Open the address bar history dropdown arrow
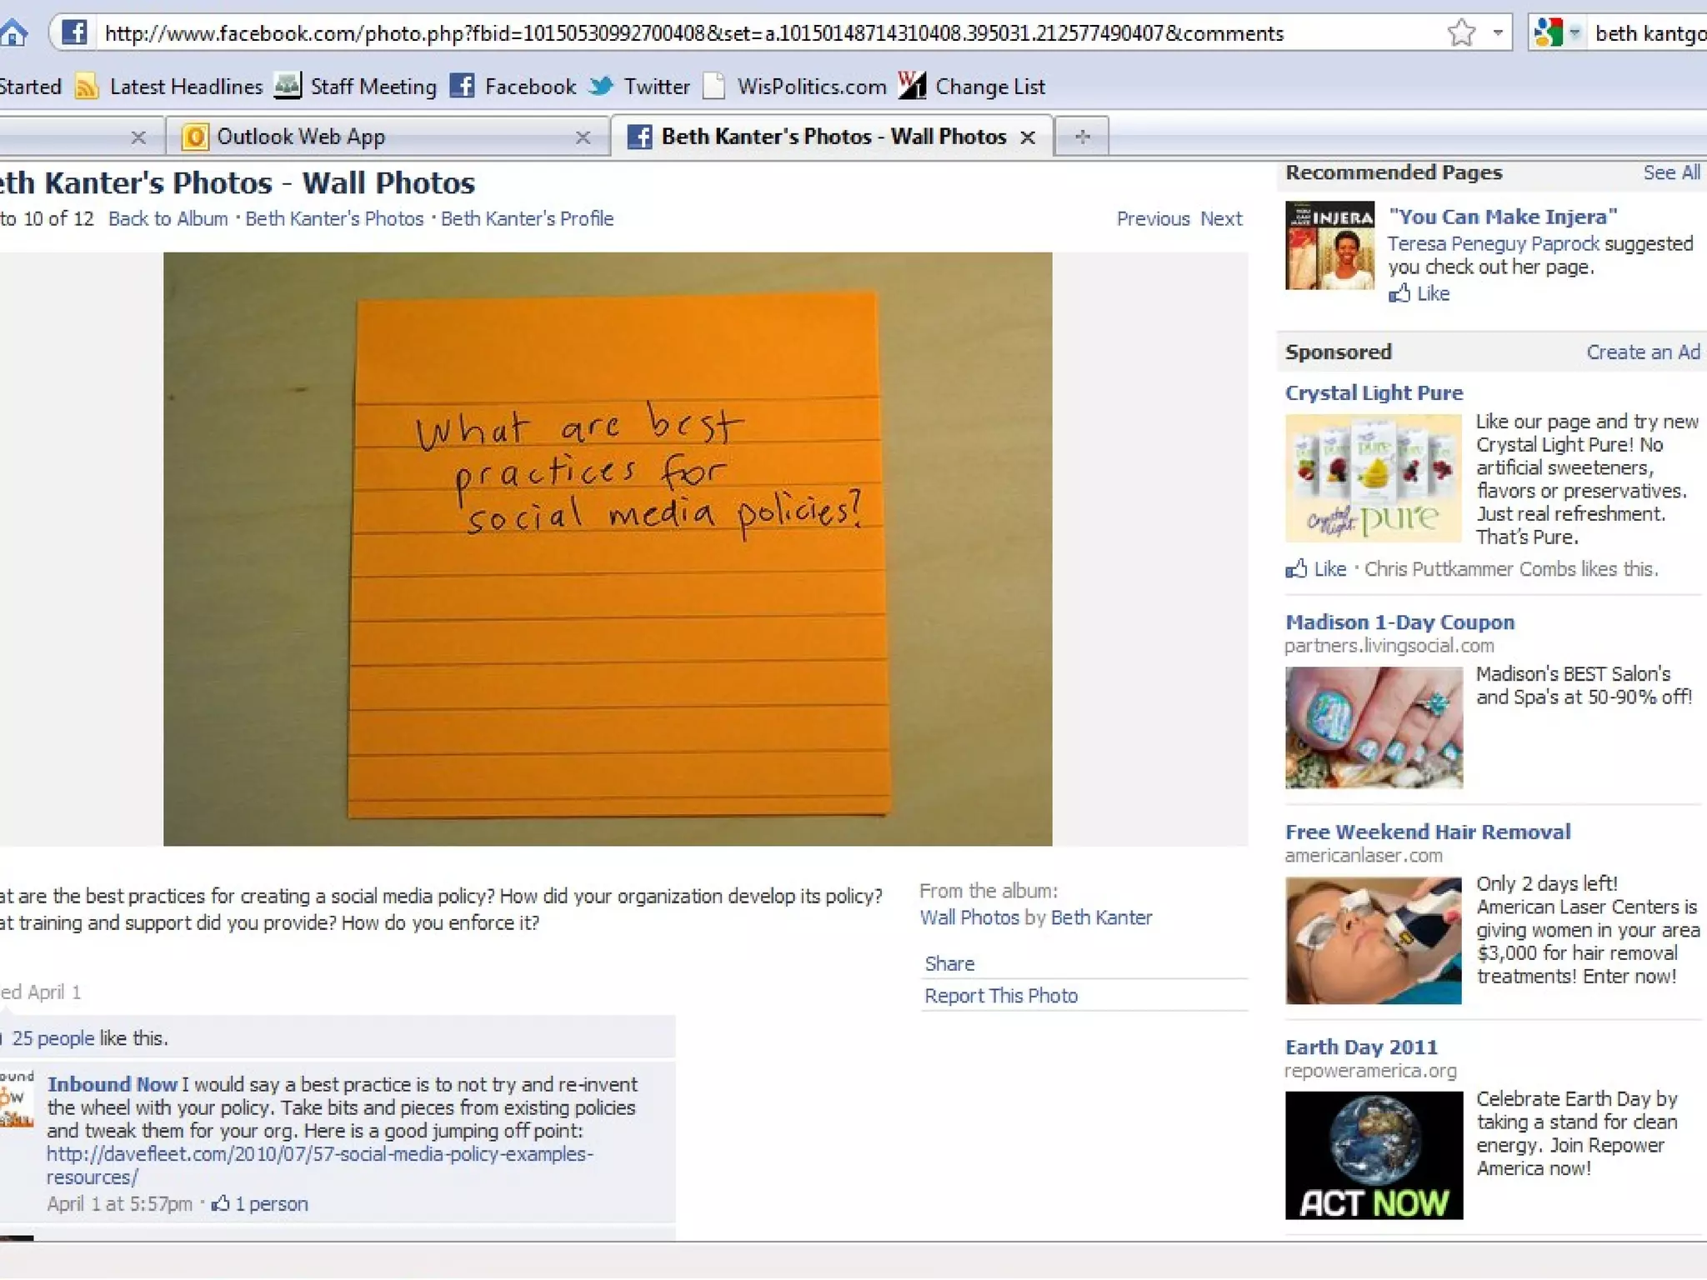The width and height of the screenshot is (1707, 1280). tap(1498, 33)
